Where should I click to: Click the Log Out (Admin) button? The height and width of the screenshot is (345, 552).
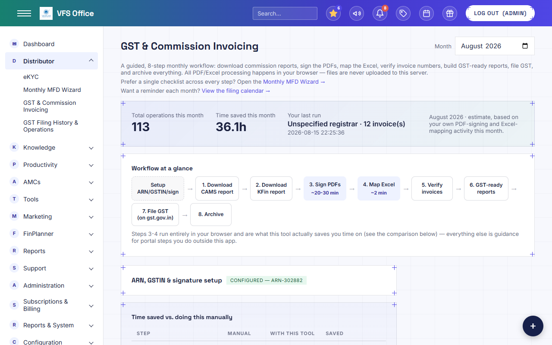pos(500,13)
